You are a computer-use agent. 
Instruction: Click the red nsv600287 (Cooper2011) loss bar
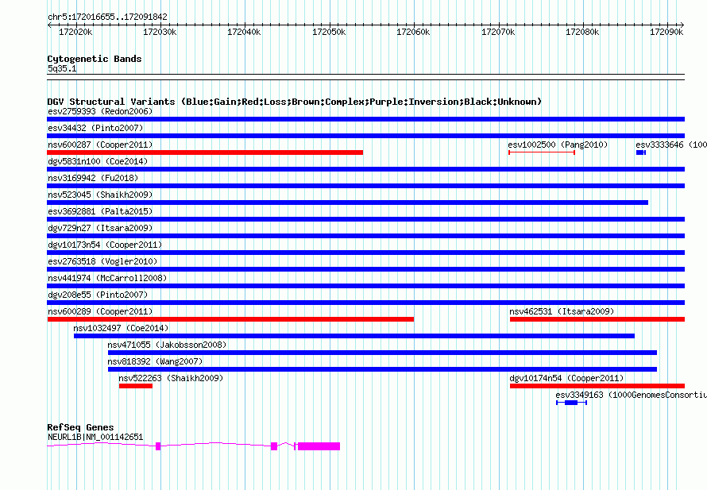[205, 152]
